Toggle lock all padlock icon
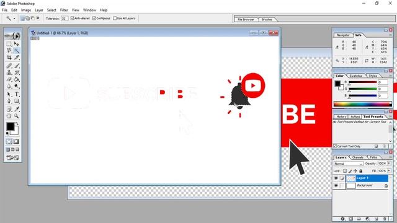The width and height of the screenshot is (397, 223). [x=361, y=171]
